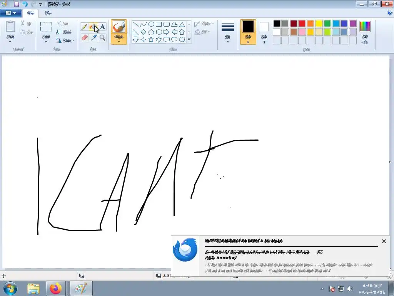Viewport: 394px width, 296px height.
Task: Pick the yellow color swatch
Action: point(319,24)
